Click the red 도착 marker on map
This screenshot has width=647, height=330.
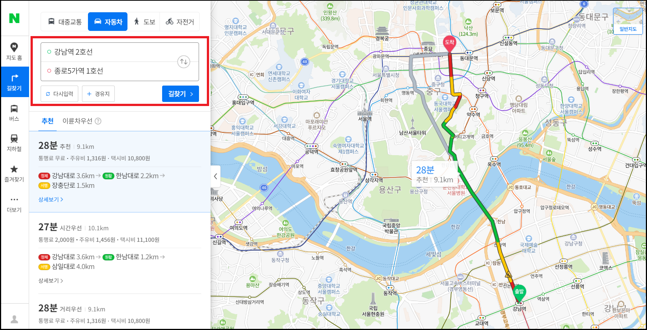coord(449,44)
